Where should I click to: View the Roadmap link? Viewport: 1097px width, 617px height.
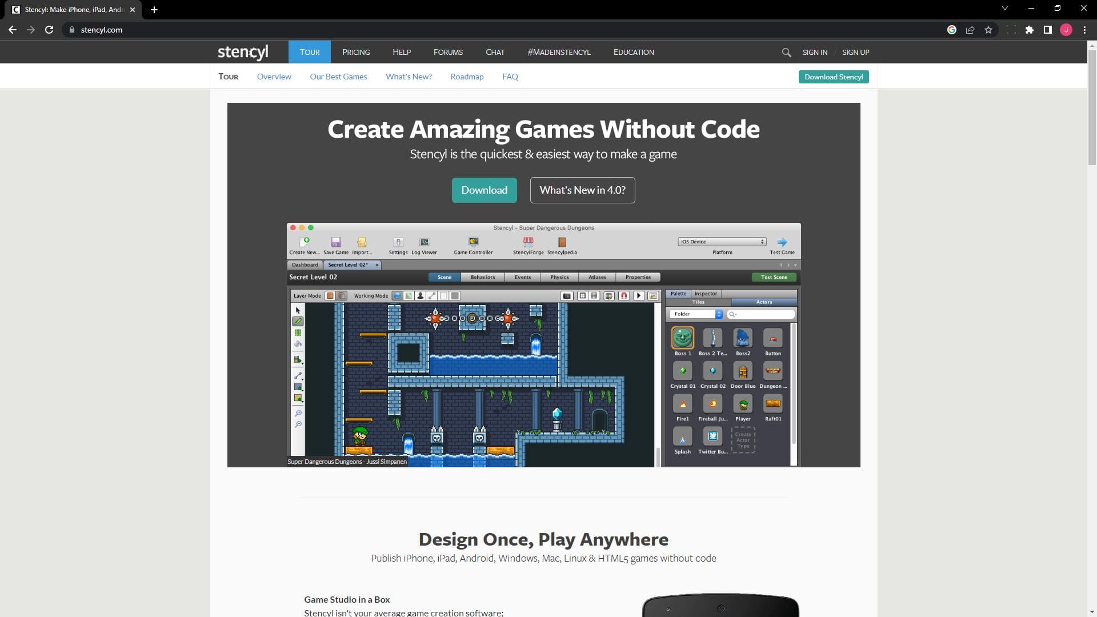(467, 77)
